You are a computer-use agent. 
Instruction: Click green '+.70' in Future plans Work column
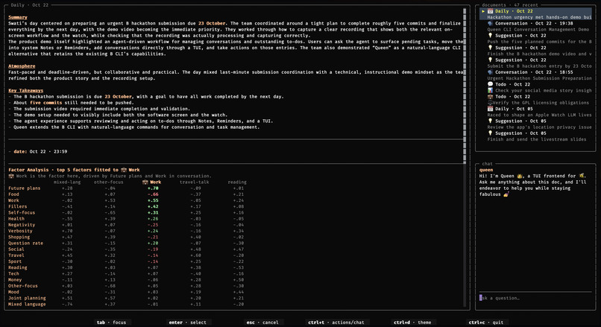point(153,188)
